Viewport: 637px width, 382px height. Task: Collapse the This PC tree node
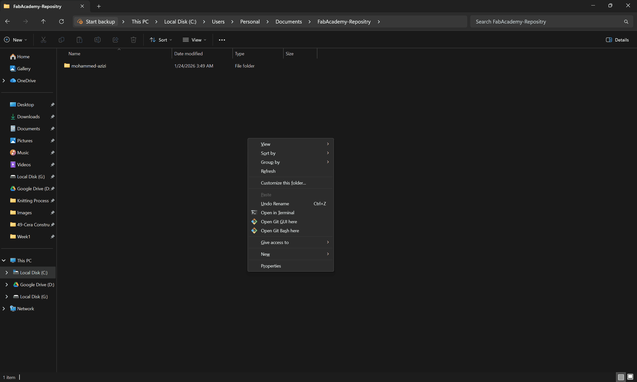coord(3,260)
